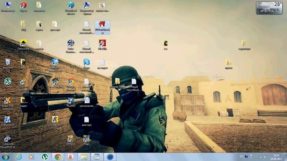
Task: Select the увольнение document file
Action: 87,102
